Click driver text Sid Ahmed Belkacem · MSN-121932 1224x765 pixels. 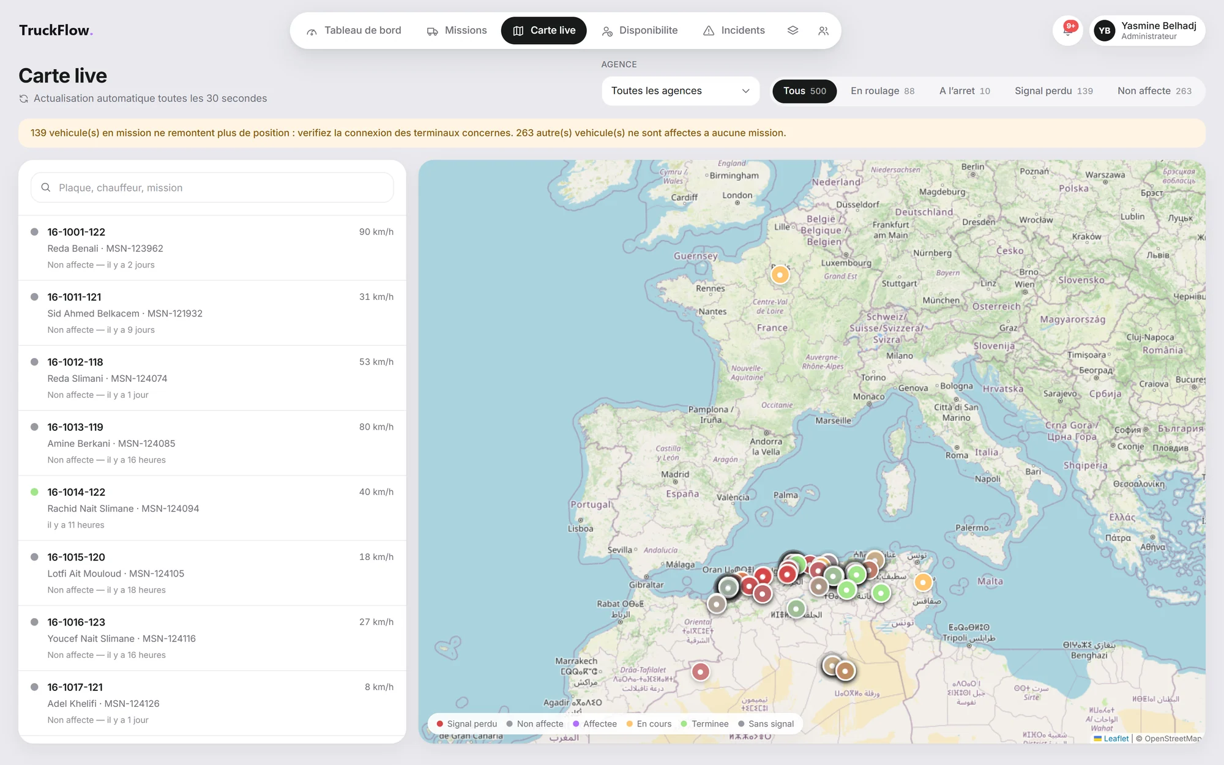pyautogui.click(x=125, y=313)
